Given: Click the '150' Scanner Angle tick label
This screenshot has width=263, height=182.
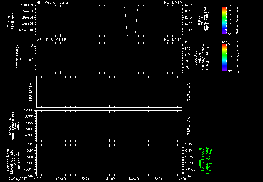Looking at the screenshot, I should 188,48.
